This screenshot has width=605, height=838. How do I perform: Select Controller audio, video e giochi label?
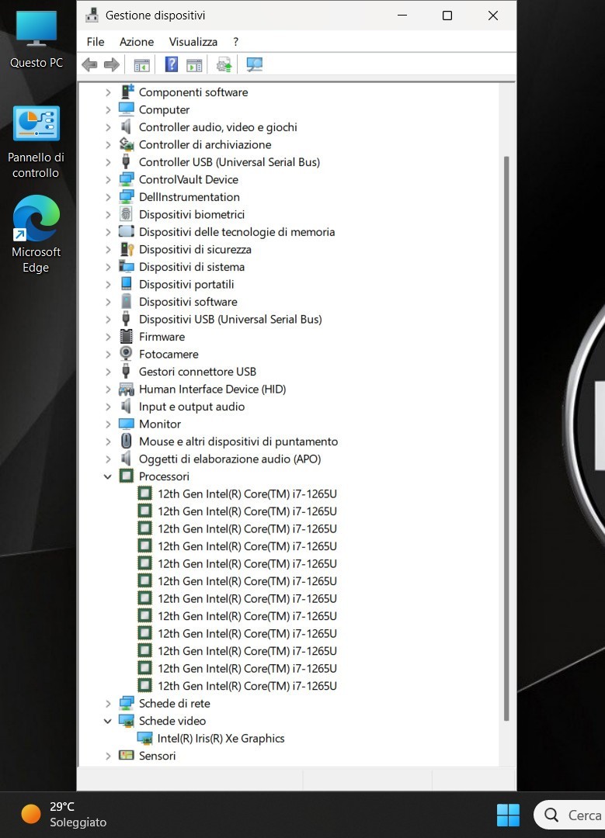pos(217,127)
